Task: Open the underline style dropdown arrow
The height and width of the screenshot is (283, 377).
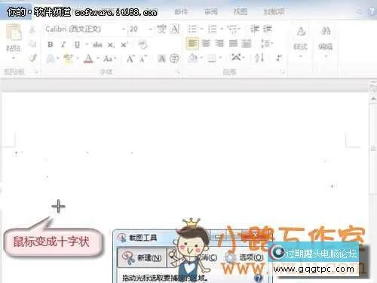Action: 87,45
